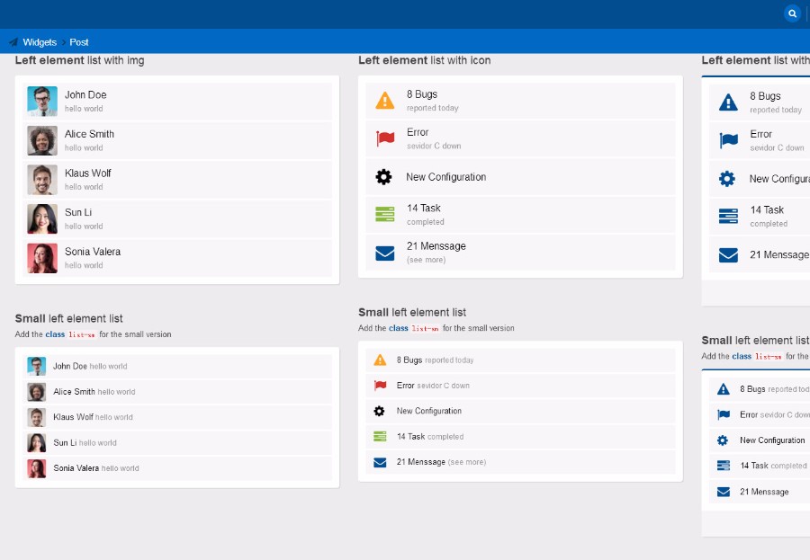Screen dimensions: 810x560
Task: Click the search icon in the top header
Action: [792, 13]
